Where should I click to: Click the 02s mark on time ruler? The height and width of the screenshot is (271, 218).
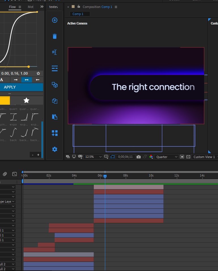pos(49,175)
